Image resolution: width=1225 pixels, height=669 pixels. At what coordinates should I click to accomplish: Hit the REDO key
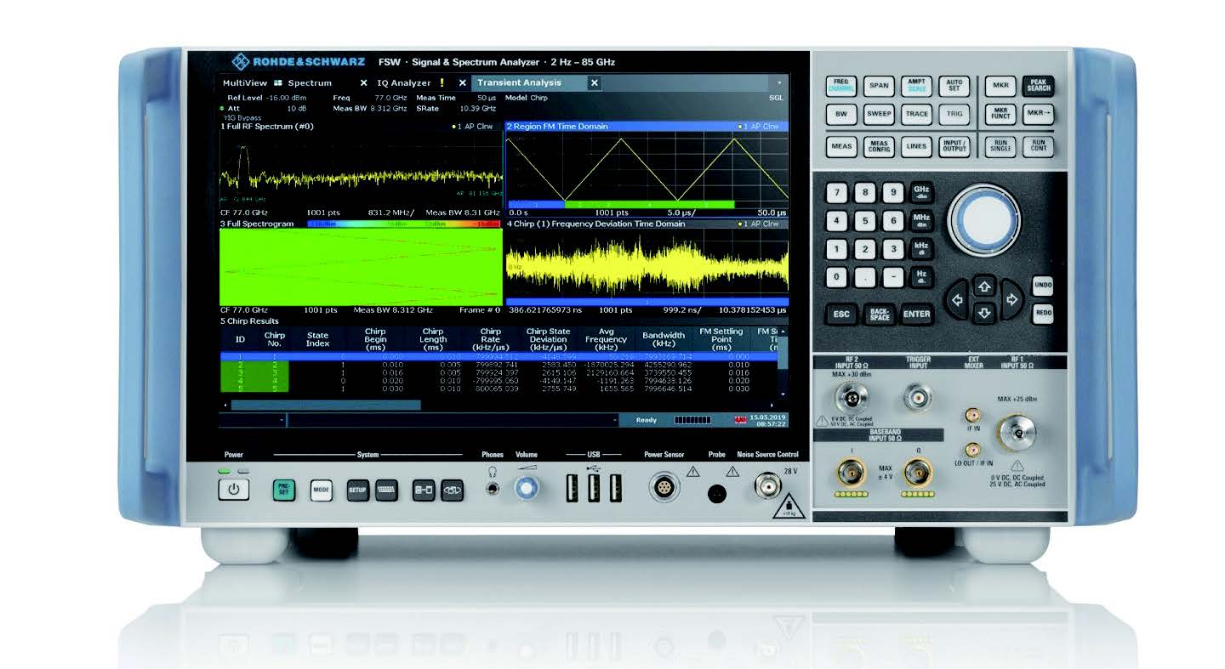pos(1043,314)
